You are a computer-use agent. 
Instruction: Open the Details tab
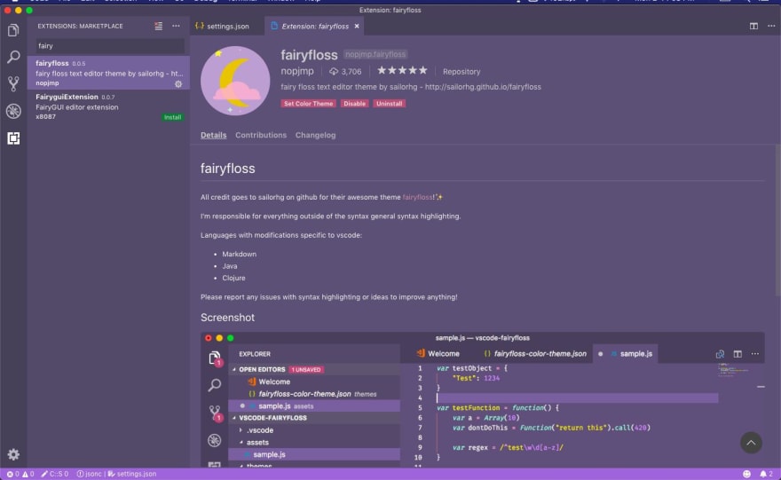coord(213,135)
